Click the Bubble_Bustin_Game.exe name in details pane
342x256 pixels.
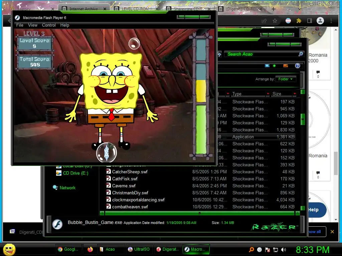pyautogui.click(x=95, y=222)
